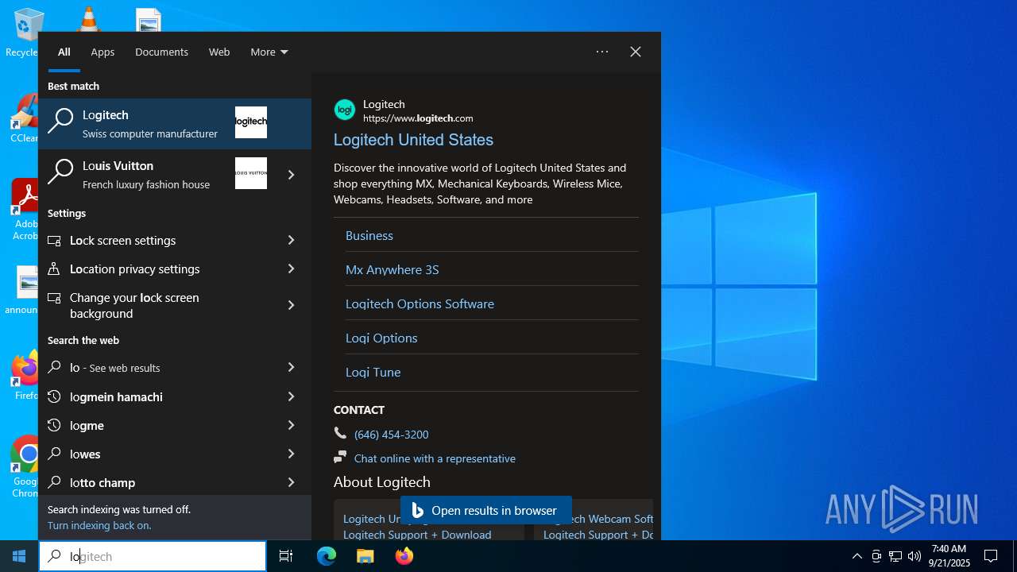Switch to the Apps tab
This screenshot has width=1017, height=572.
(102, 52)
